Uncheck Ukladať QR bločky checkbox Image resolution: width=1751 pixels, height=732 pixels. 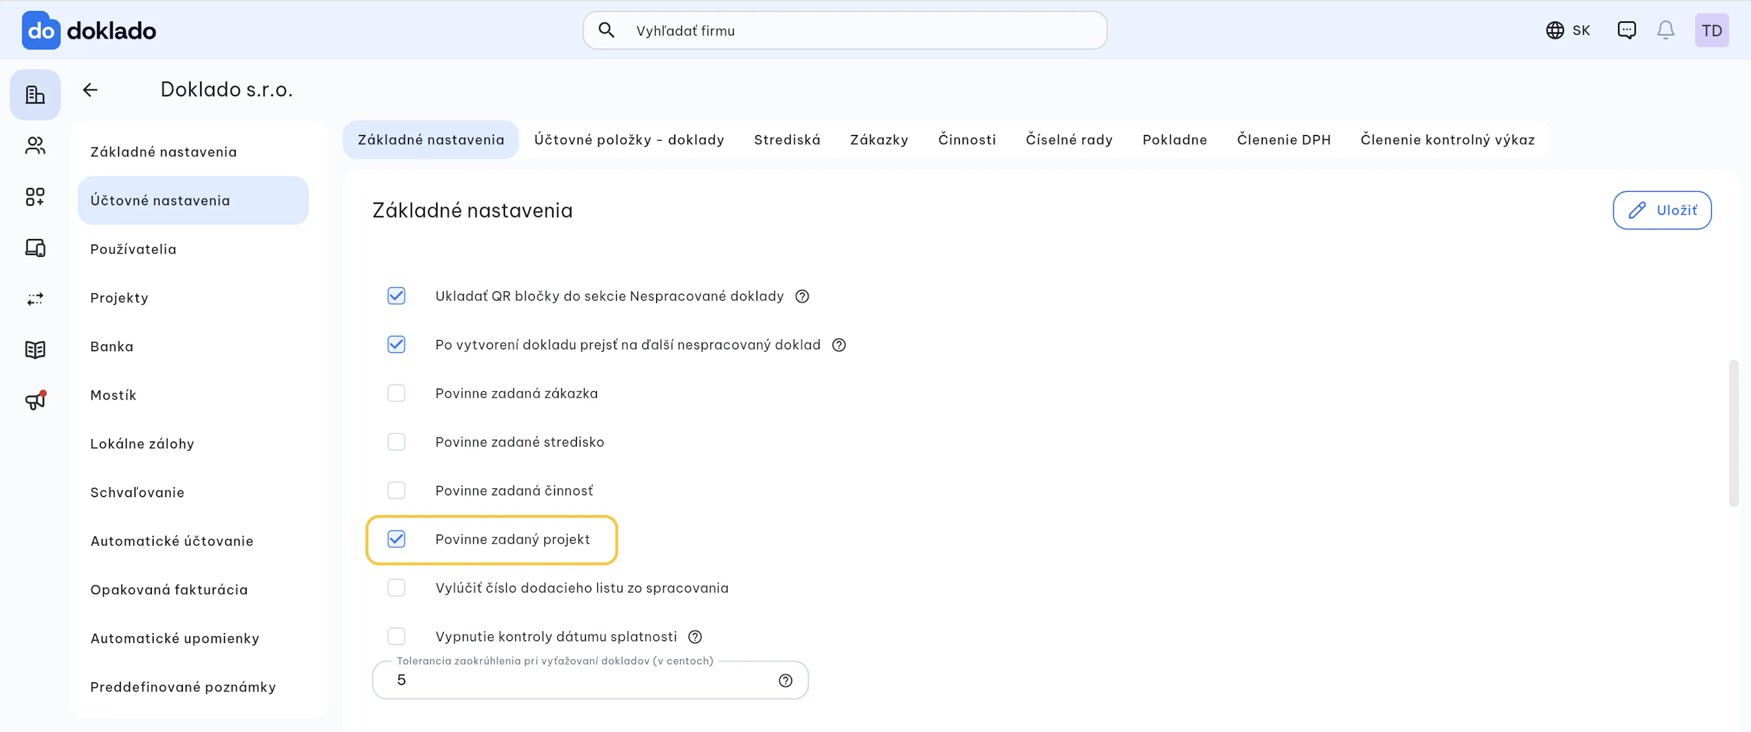tap(396, 296)
